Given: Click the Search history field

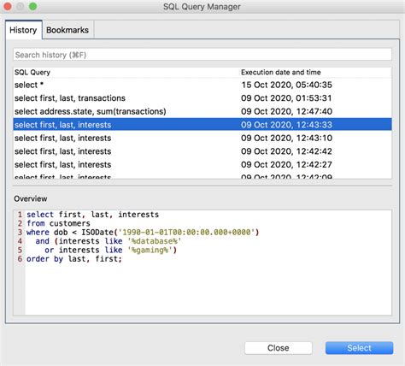Looking at the screenshot, I should point(202,55).
